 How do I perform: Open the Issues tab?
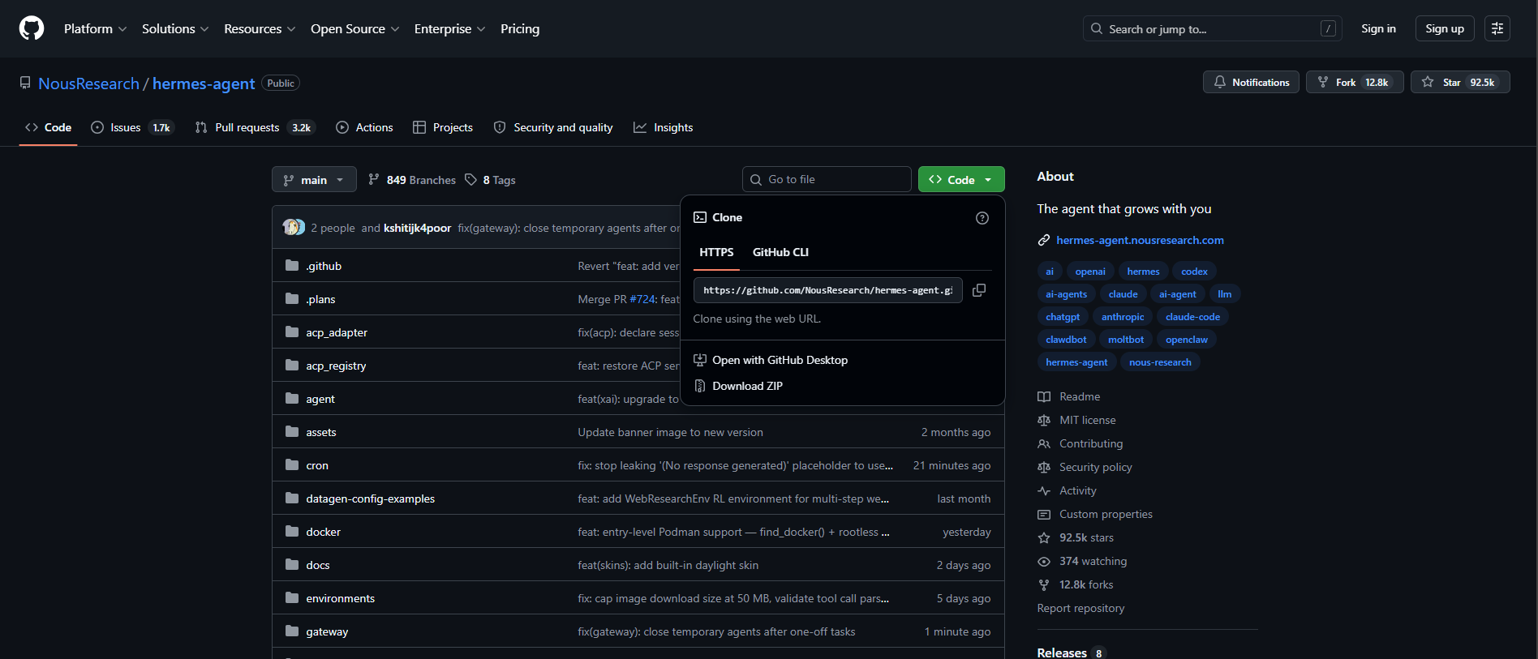click(131, 127)
